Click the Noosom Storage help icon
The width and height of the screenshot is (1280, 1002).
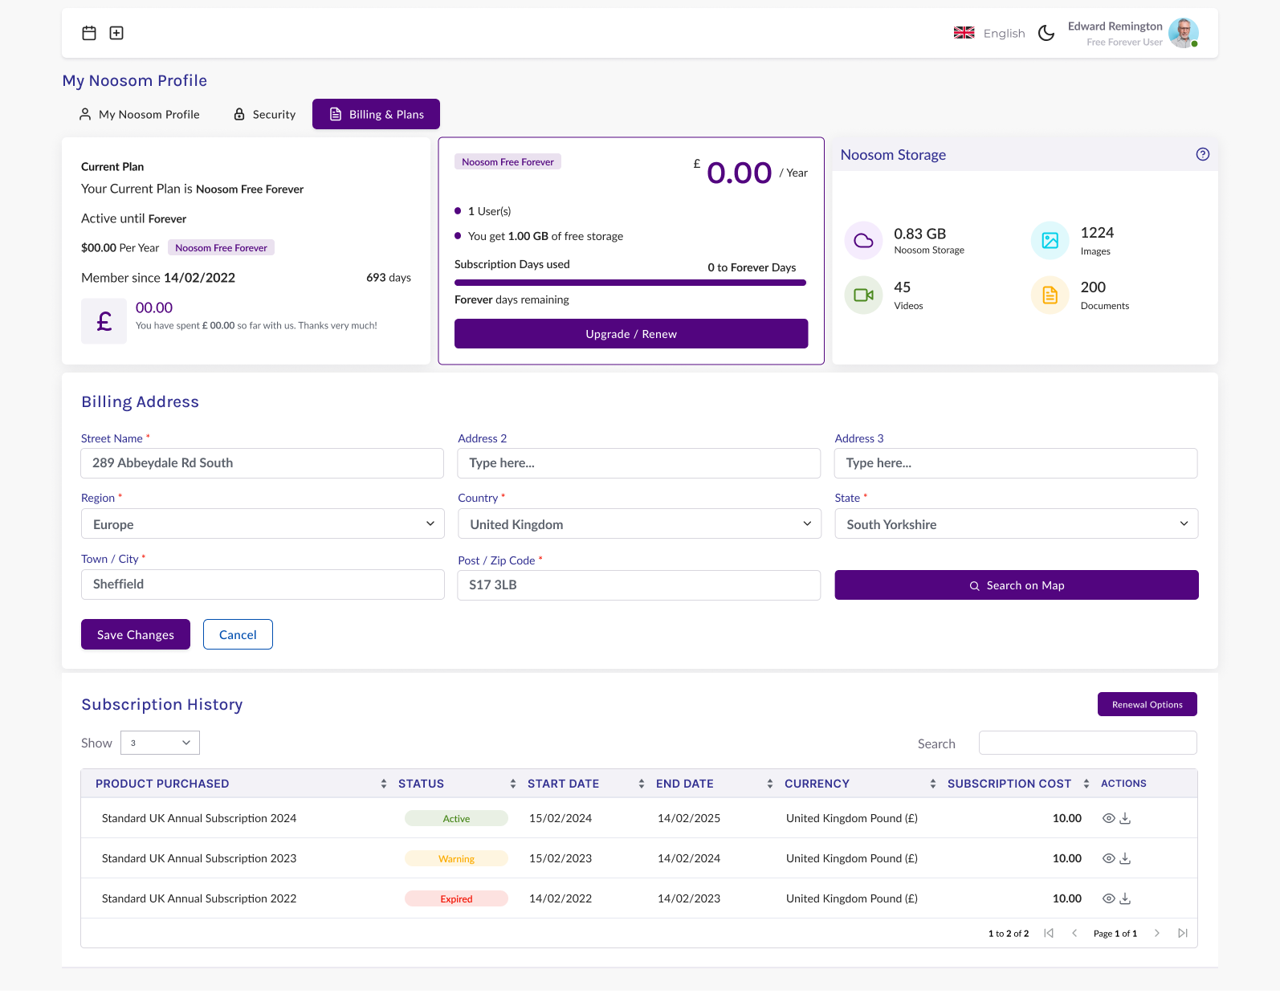tap(1202, 155)
